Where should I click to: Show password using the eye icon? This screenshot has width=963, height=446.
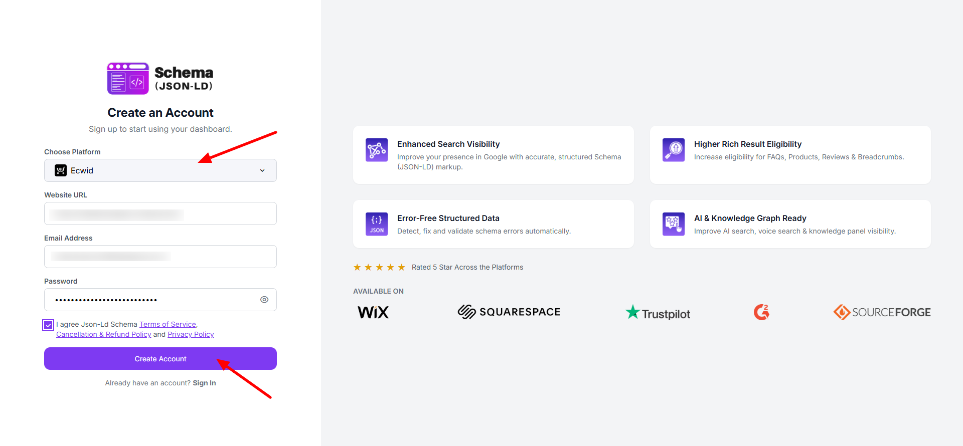point(264,300)
